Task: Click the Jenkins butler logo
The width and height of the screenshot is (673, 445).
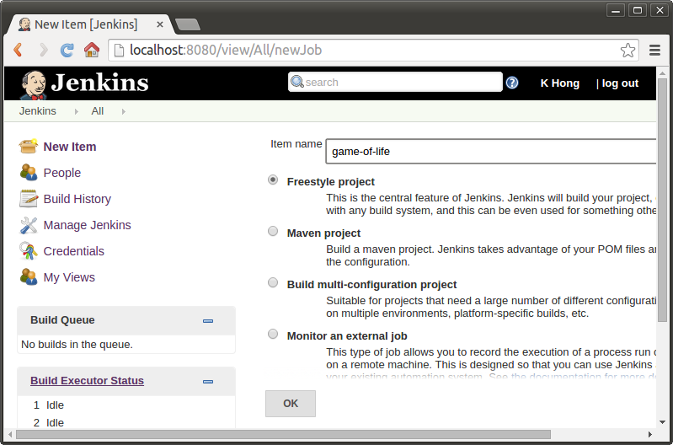Action: (x=34, y=85)
